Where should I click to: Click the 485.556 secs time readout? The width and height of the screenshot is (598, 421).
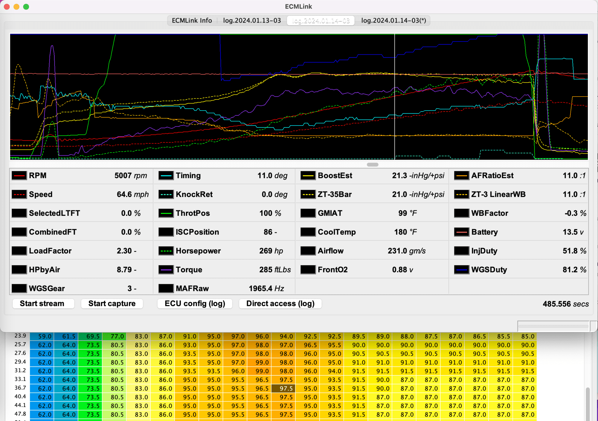point(566,304)
